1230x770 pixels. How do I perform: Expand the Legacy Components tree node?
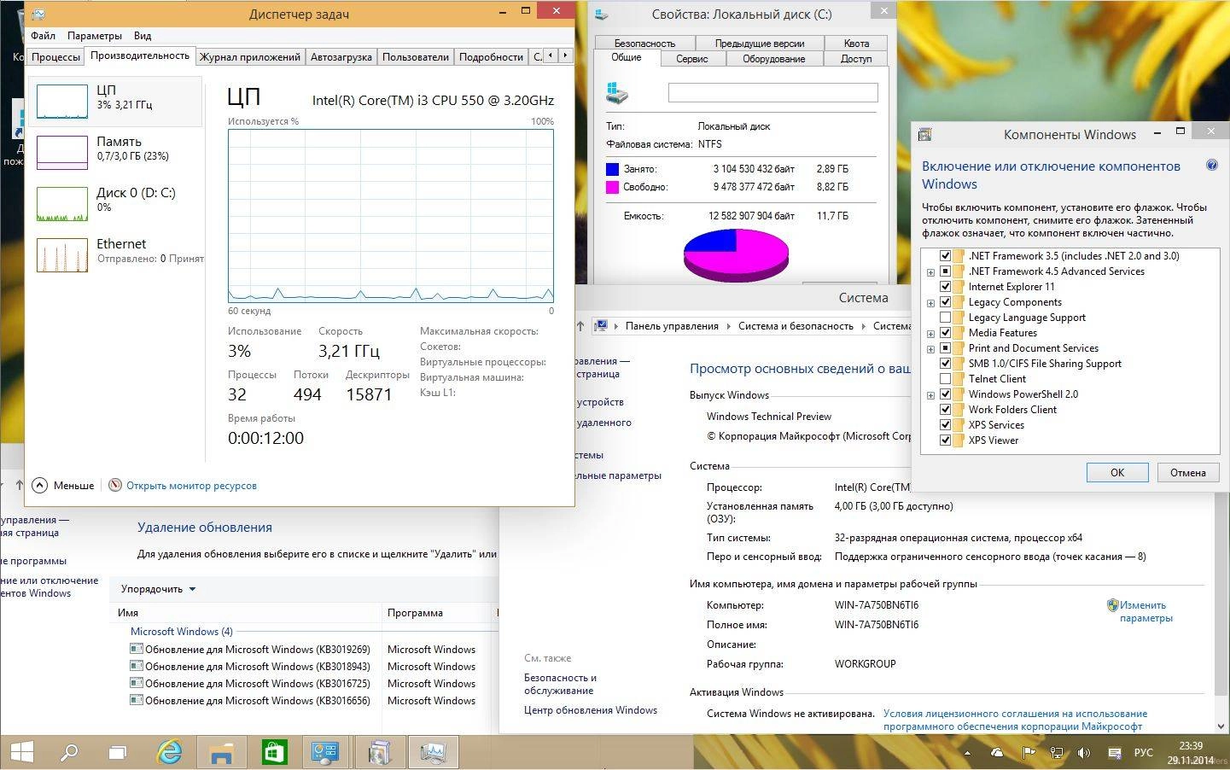tap(930, 303)
